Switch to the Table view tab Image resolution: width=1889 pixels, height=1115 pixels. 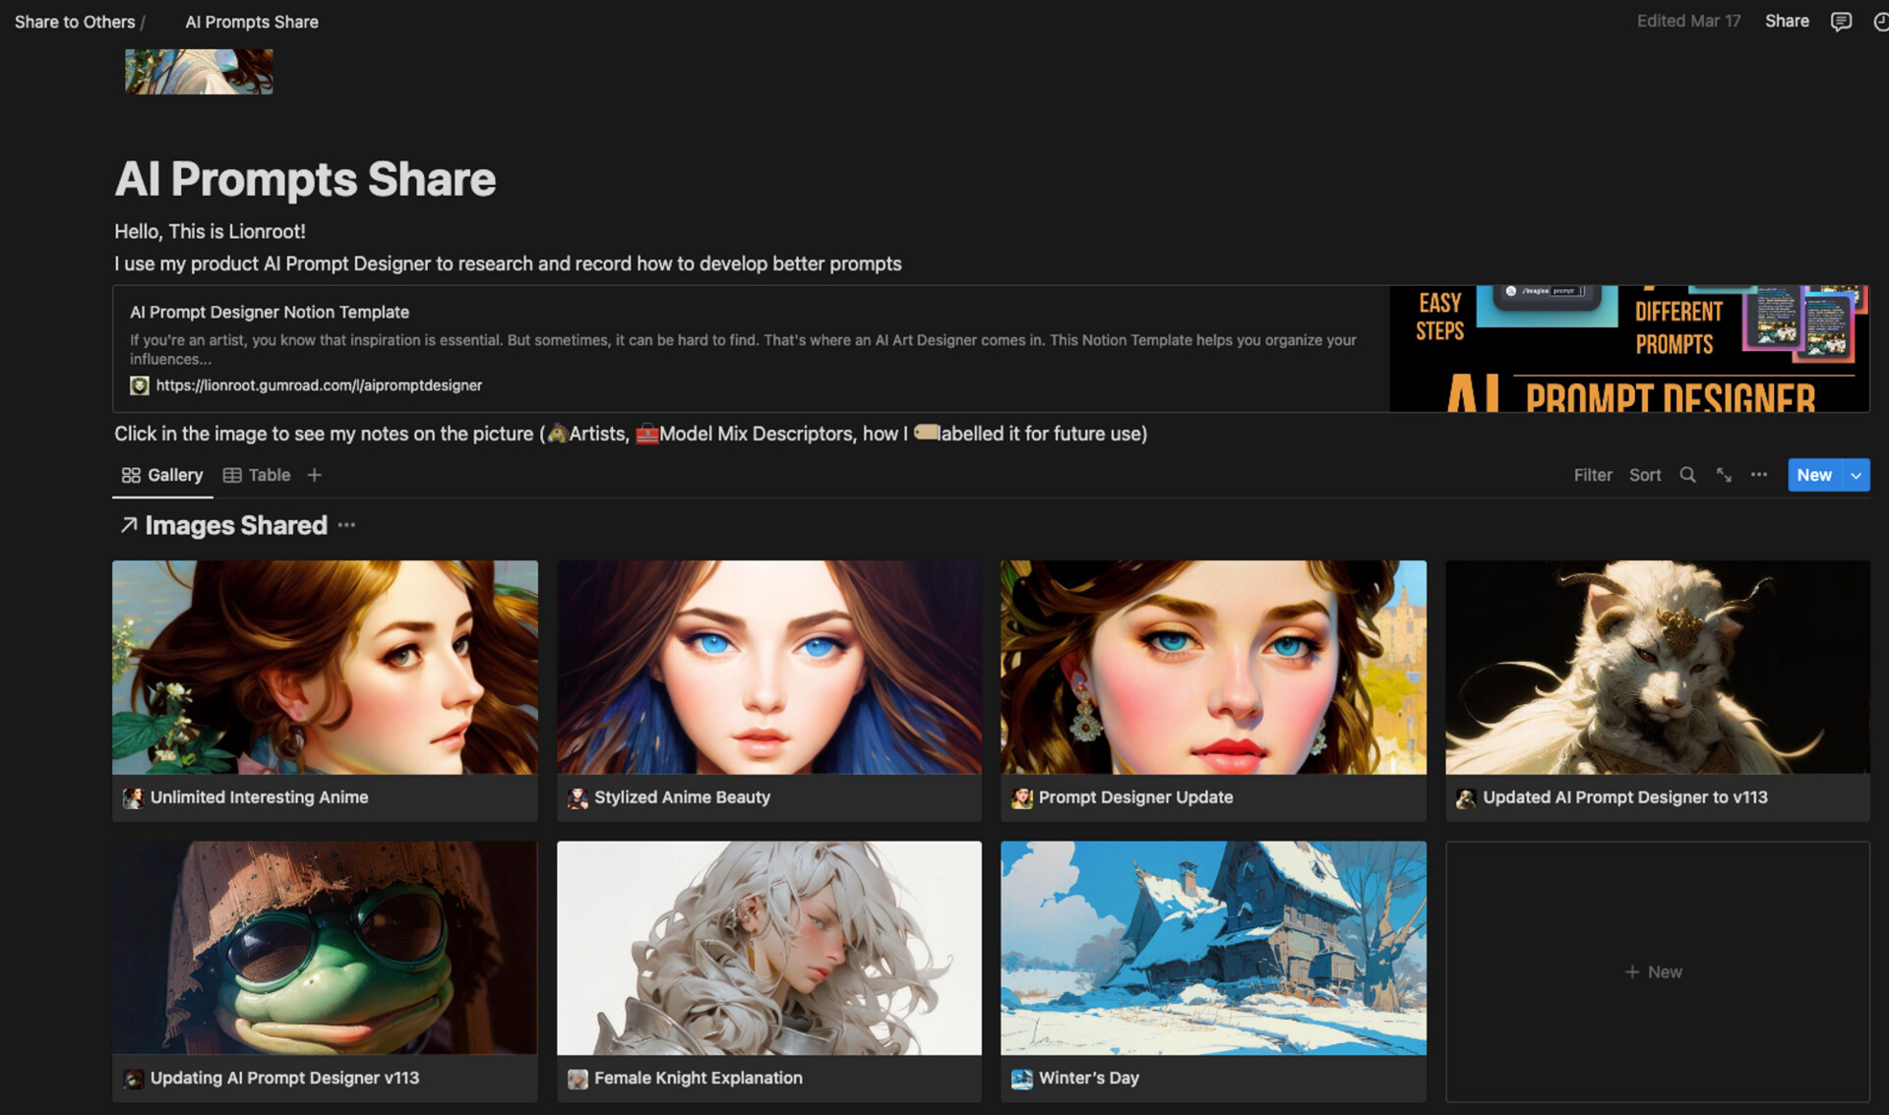(257, 475)
